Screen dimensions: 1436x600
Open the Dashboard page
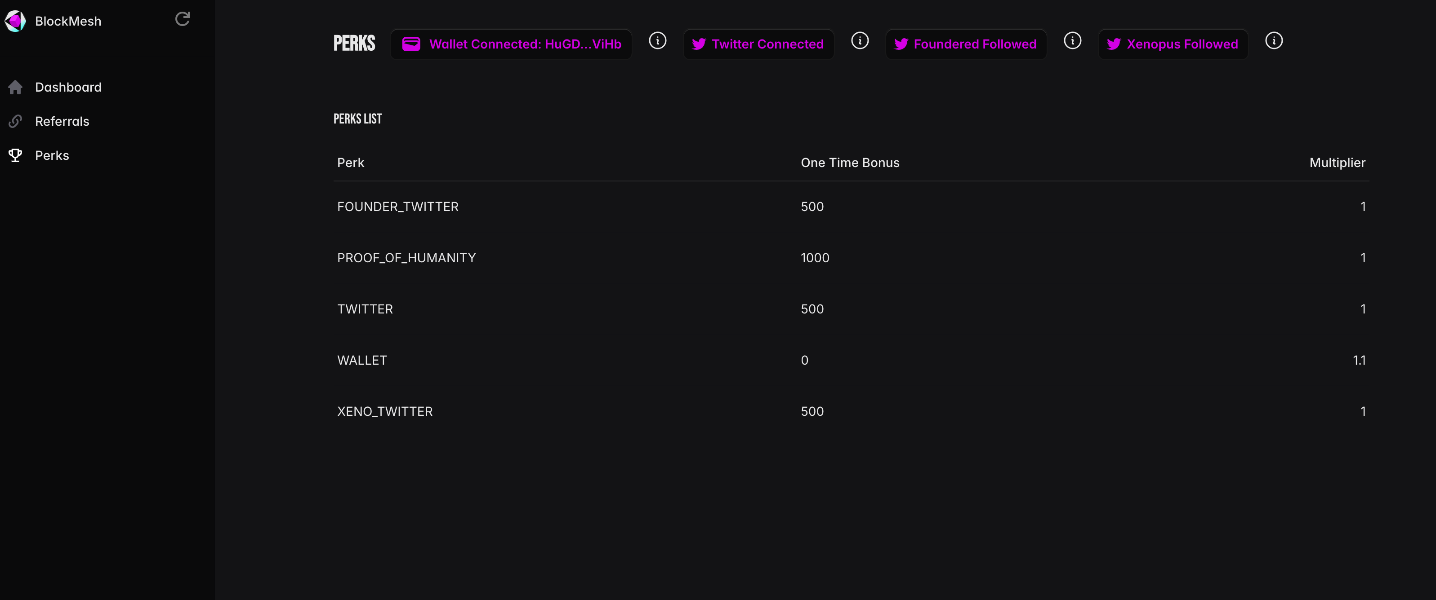pyautogui.click(x=68, y=88)
